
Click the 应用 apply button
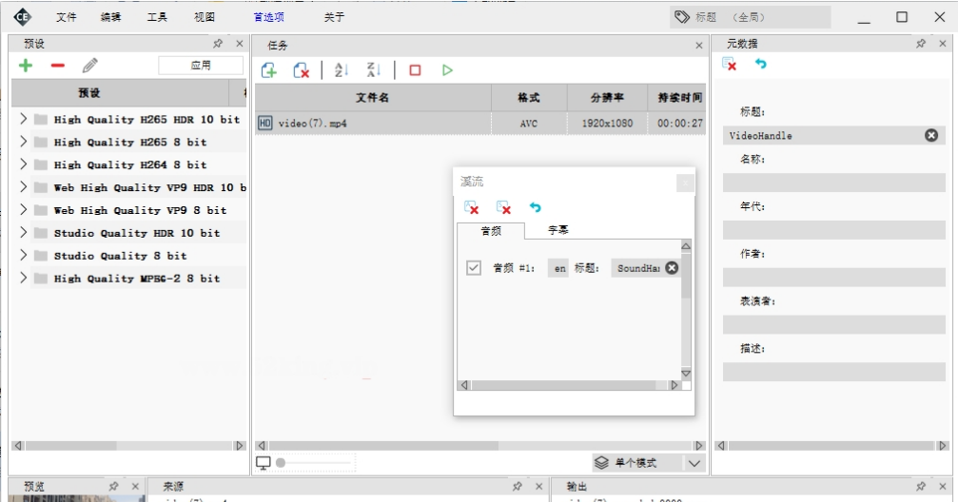[x=201, y=66]
